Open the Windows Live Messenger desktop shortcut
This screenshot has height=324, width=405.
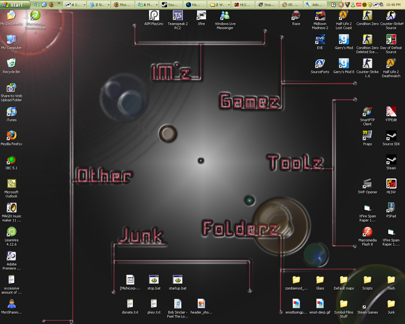[225, 16]
